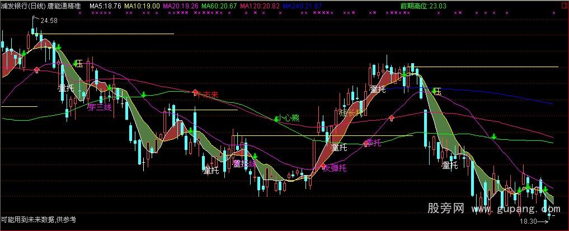569x231 pixels.
Task: Select the MA5:18.76 indicator label
Action: (x=105, y=5)
